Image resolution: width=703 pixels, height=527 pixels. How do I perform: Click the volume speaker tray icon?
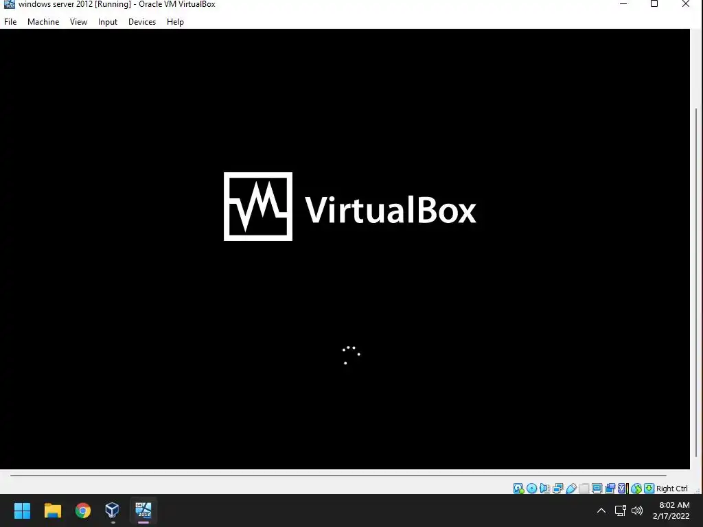637,511
